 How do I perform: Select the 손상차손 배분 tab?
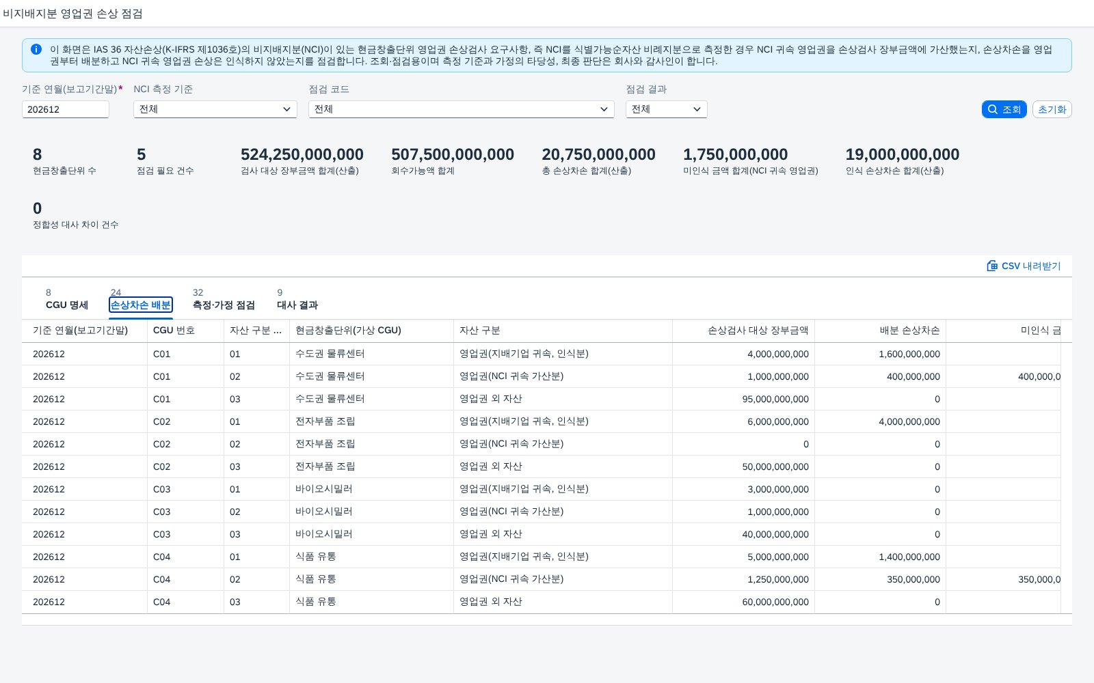(x=141, y=305)
